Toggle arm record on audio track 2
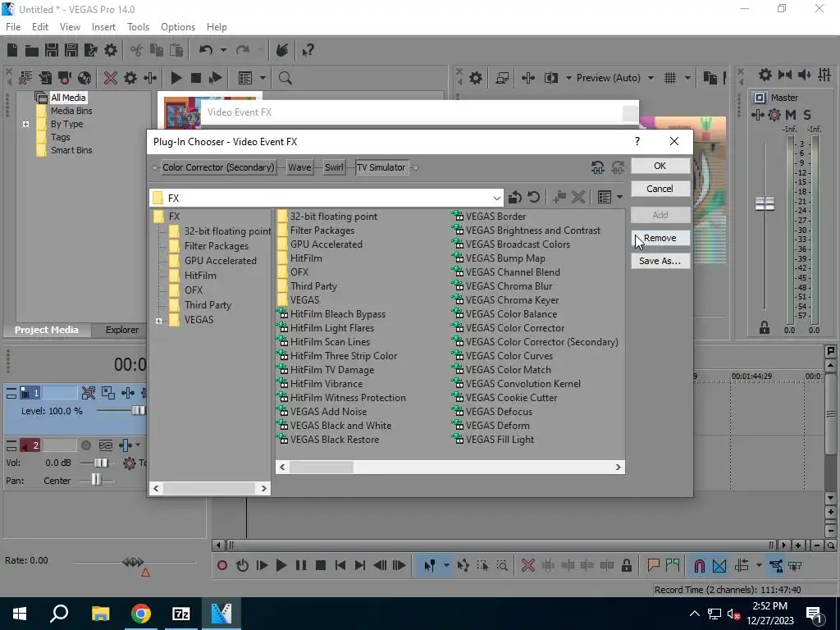The image size is (840, 630). pyautogui.click(x=85, y=445)
